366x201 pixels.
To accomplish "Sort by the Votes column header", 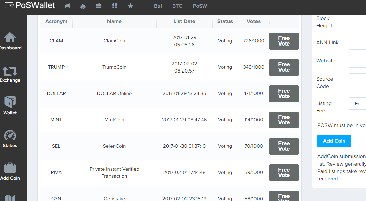I will coord(253,21).
